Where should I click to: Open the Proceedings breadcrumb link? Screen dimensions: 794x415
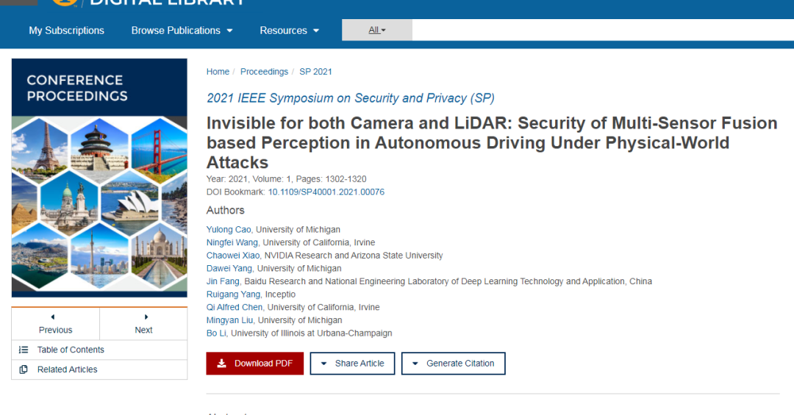coord(264,72)
